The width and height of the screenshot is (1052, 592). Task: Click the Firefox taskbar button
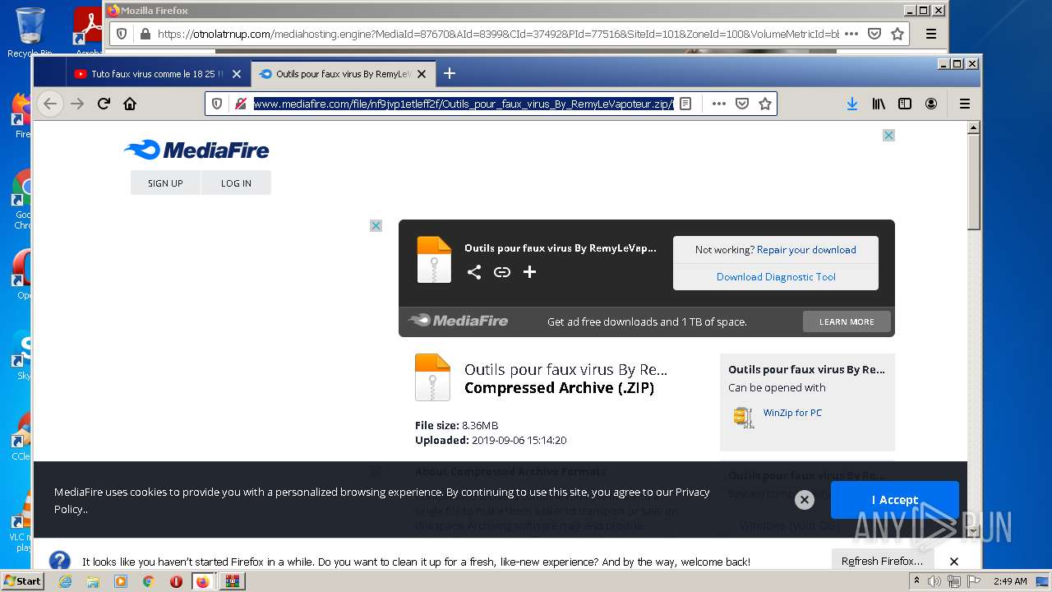point(203,581)
